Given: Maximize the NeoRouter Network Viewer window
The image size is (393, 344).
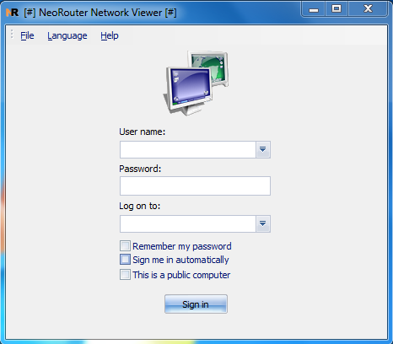Looking at the screenshot, I should tap(336, 9).
